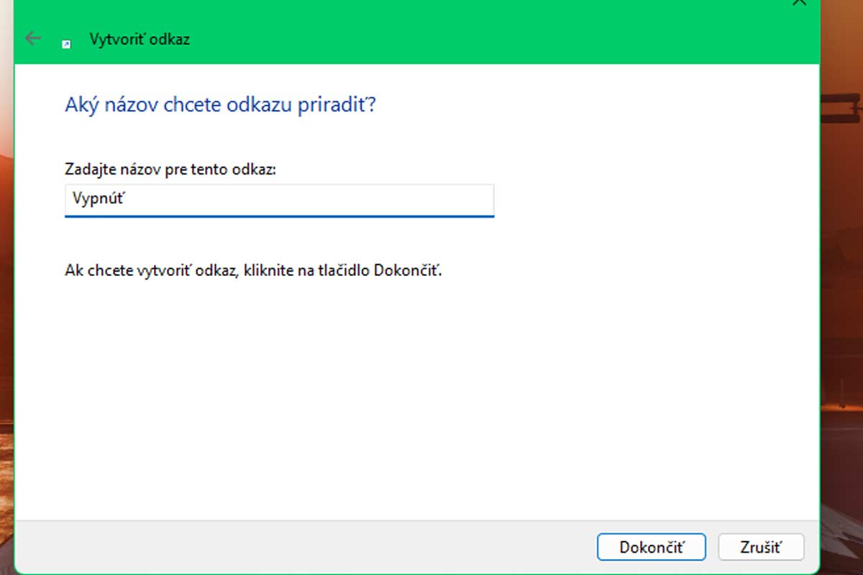Click the Dokončiť button
The height and width of the screenshot is (575, 863).
point(652,547)
